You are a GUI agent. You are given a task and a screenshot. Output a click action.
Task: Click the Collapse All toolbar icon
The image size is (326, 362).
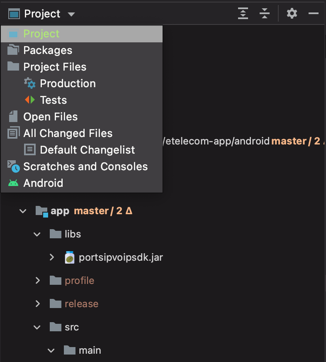click(x=265, y=14)
